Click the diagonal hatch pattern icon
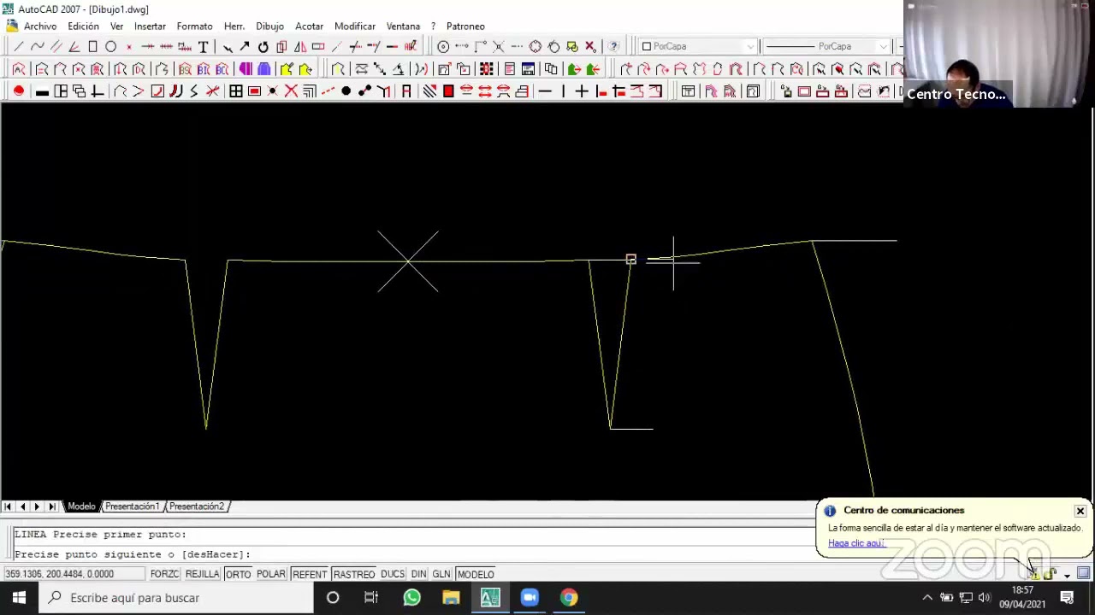 click(429, 91)
